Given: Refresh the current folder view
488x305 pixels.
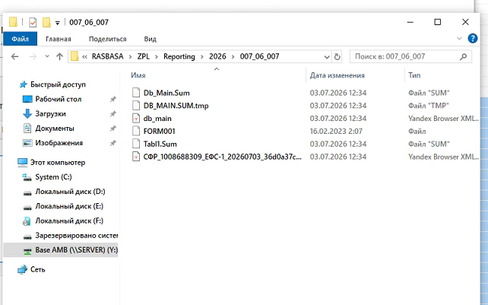Looking at the screenshot, I should pyautogui.click(x=337, y=57).
